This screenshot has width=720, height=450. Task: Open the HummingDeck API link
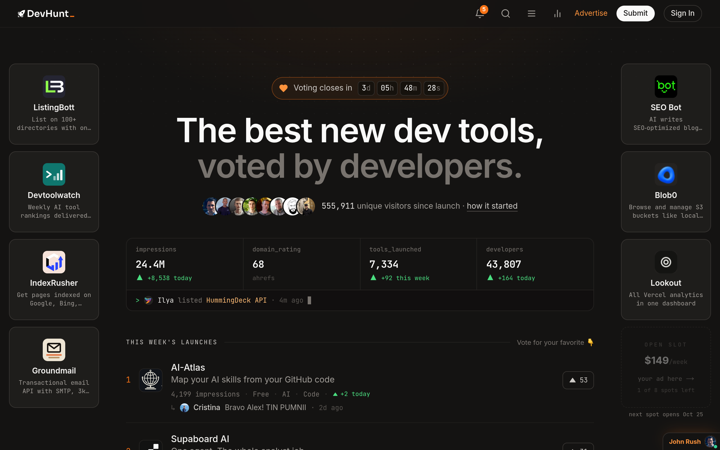[x=236, y=300]
